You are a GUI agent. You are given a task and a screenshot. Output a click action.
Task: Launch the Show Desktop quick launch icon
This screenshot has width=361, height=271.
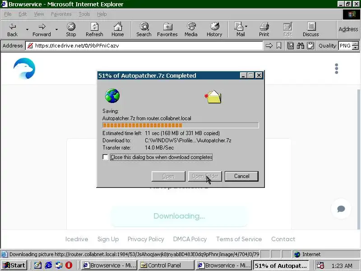(x=38, y=265)
